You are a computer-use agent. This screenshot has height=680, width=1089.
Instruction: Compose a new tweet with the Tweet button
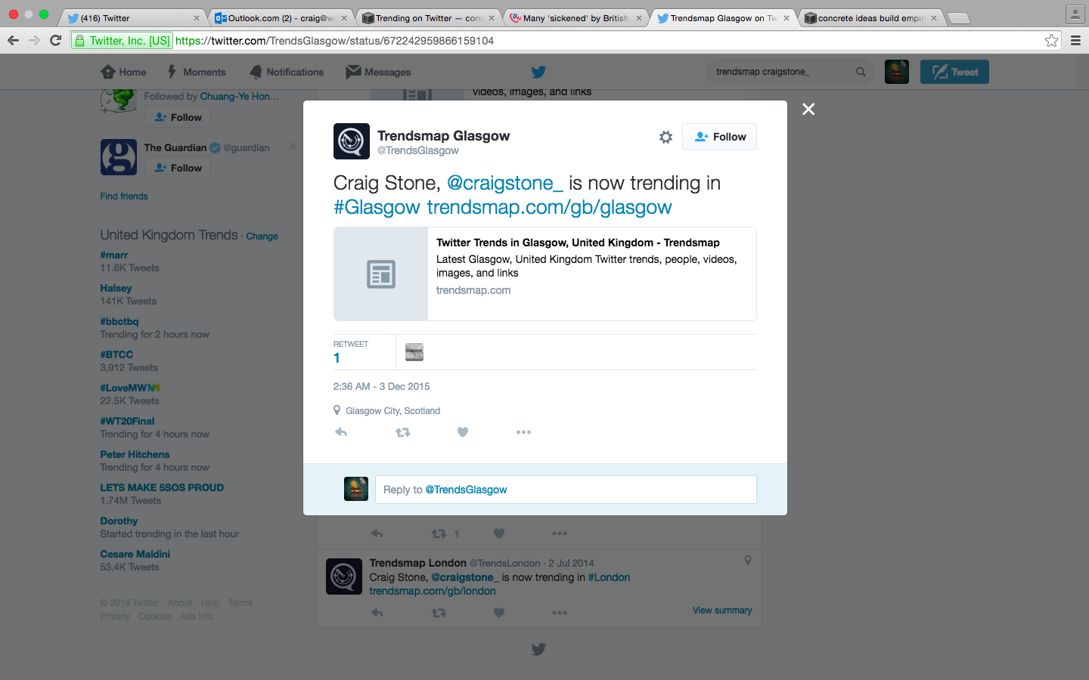(954, 72)
